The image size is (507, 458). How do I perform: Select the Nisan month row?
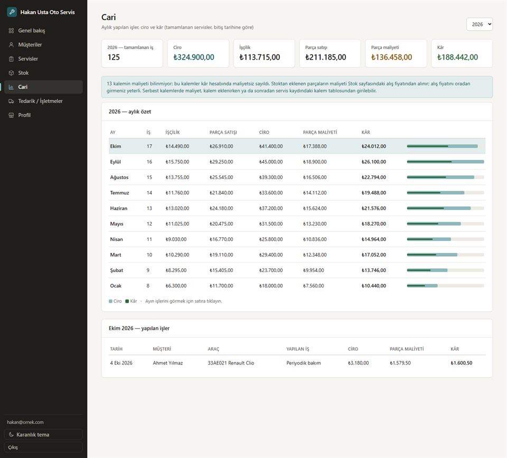pos(297,239)
